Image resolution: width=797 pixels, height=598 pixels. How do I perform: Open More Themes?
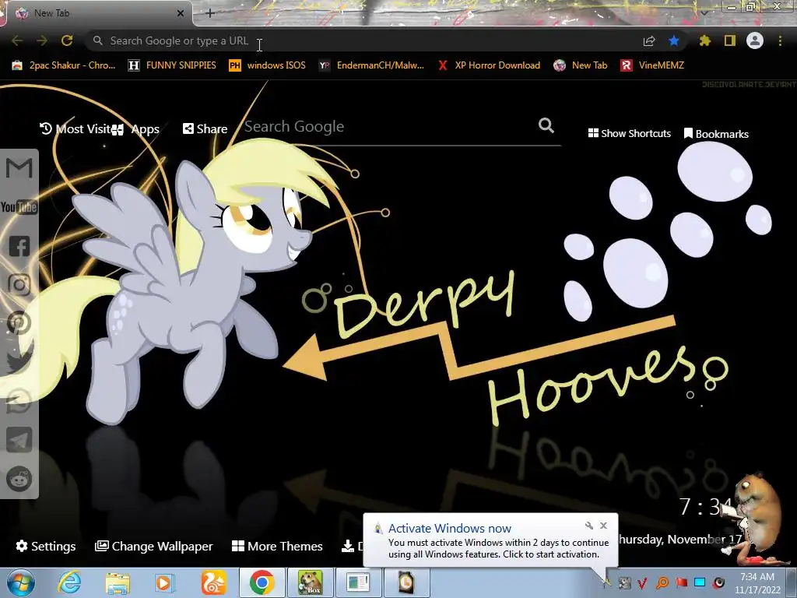coord(277,546)
